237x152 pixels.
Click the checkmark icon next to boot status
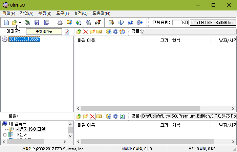click(x=67, y=32)
